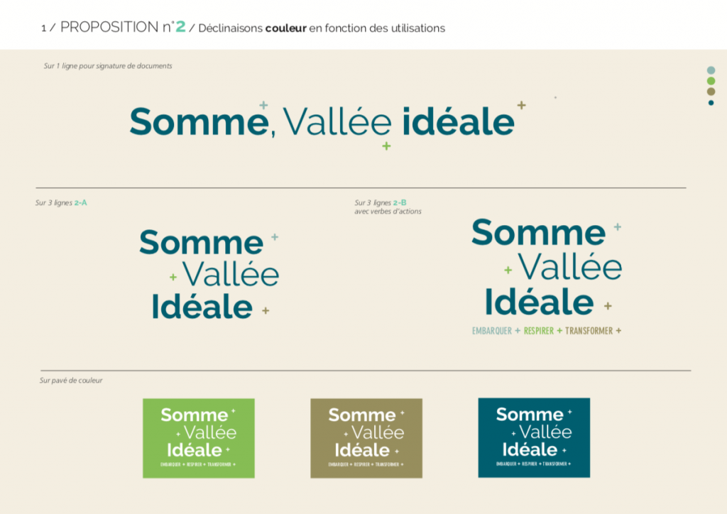This screenshot has height=514, width=727.
Task: Click the green plus before Vallée in 2-B
Action: (x=508, y=270)
